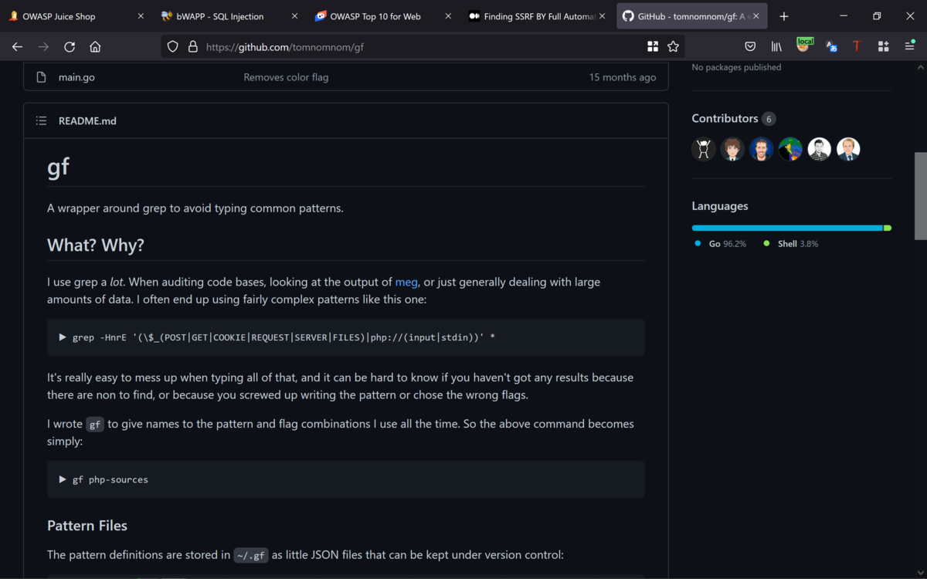Image resolution: width=927 pixels, height=579 pixels.
Task: Open the 'Removes color flag' commit link
Action: 286,77
